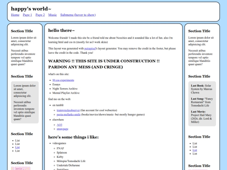Select "Miitopia/Tomodachi Life" in the list
The width and height of the screenshot is (227, 170).
pos(71,161)
